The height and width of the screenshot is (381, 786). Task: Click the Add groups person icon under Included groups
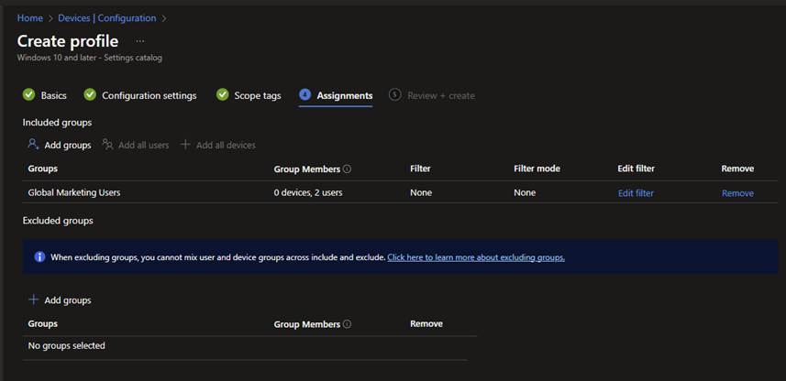click(x=33, y=145)
